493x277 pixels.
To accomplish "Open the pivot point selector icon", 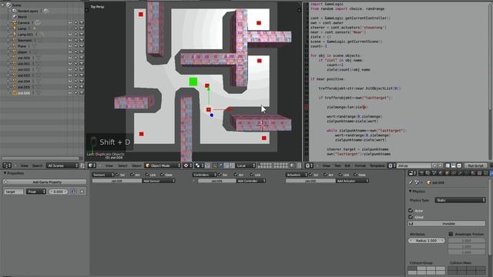I will pos(199,165).
